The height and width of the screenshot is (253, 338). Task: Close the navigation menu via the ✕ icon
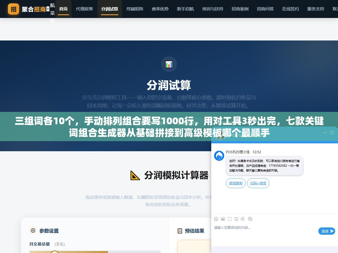pyautogui.click(x=48, y=9)
